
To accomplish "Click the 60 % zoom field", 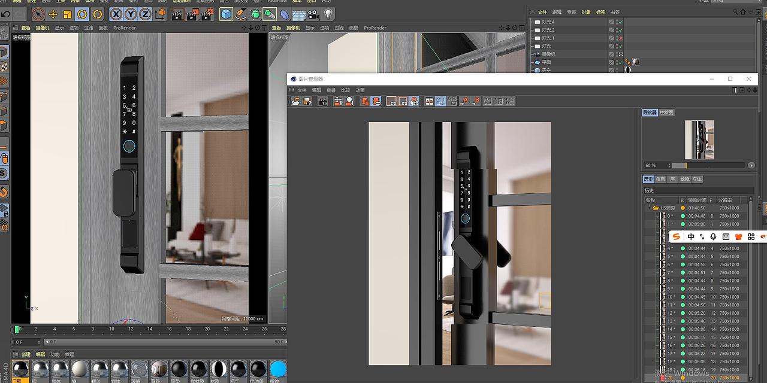I will pos(656,165).
